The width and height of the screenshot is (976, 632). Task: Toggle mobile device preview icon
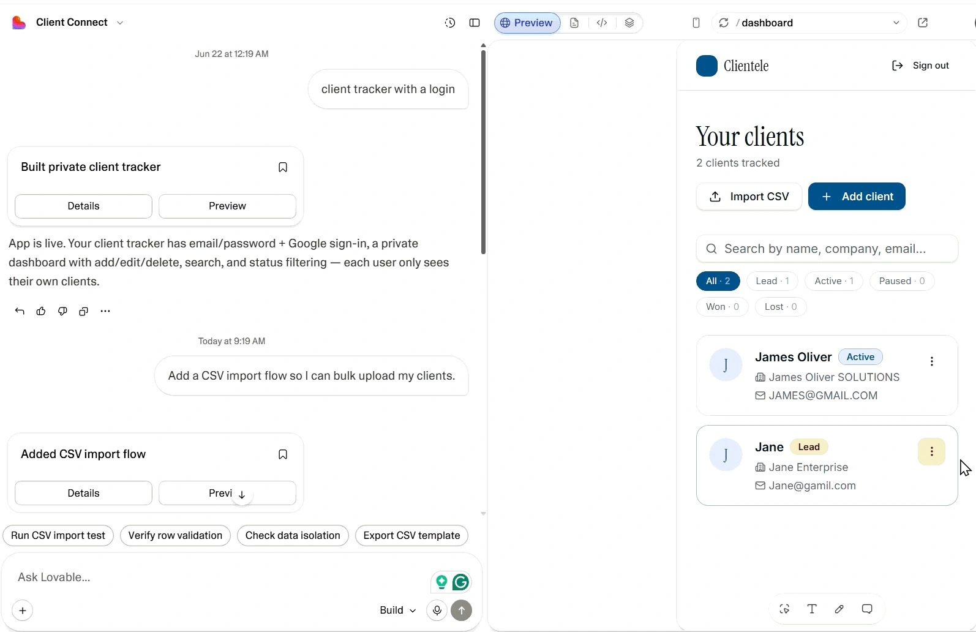click(x=696, y=23)
